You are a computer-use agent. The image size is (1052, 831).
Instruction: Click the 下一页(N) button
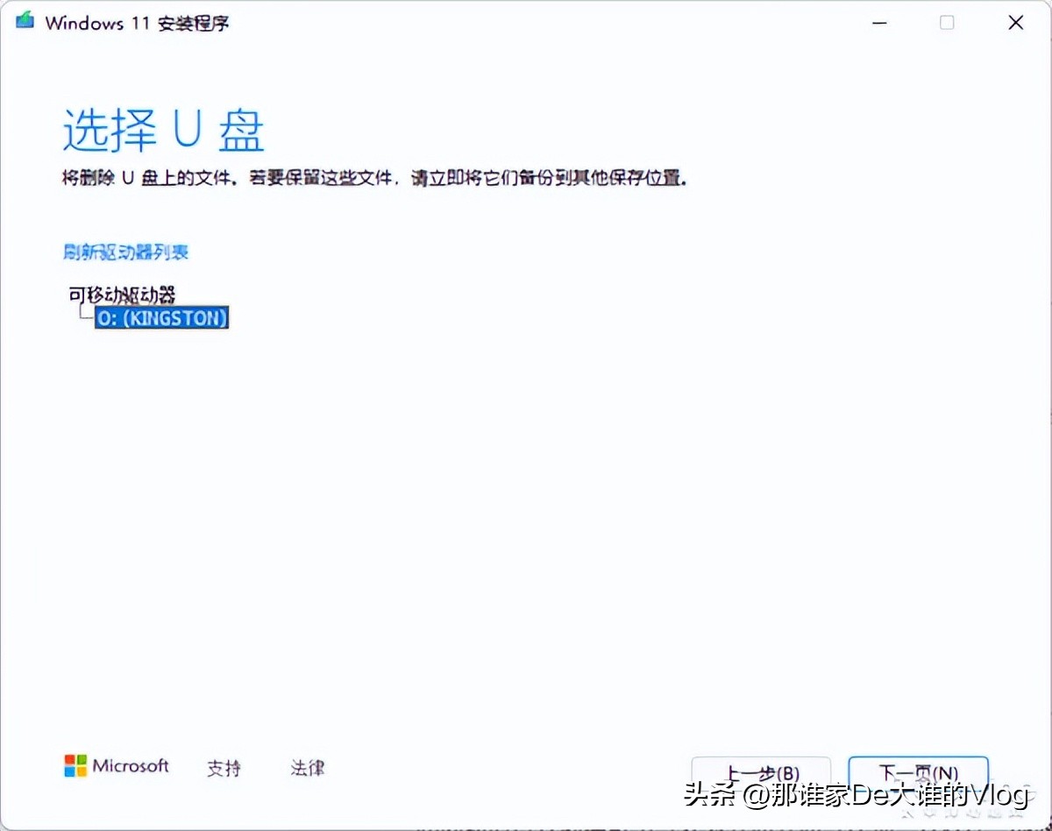(917, 772)
